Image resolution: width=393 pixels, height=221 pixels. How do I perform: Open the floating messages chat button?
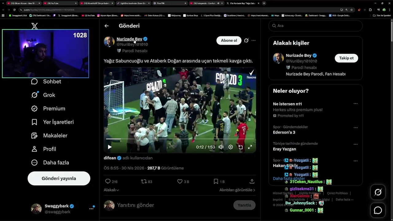(378, 210)
